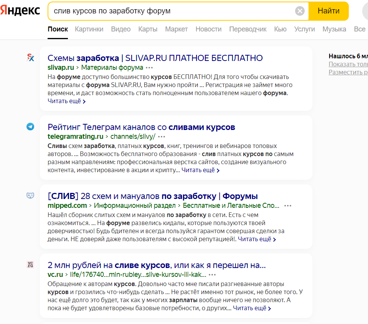Clear the search query with the X icon
This screenshot has width=368, height=324.
pyautogui.click(x=300, y=11)
